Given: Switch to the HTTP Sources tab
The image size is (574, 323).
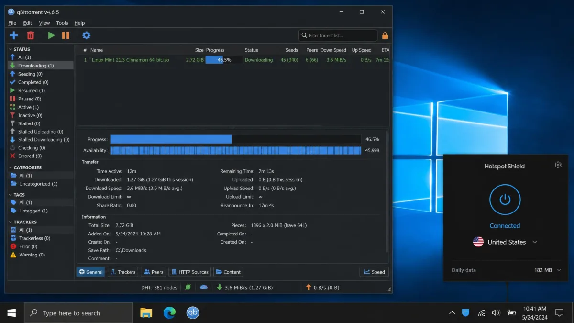Looking at the screenshot, I should (189, 272).
